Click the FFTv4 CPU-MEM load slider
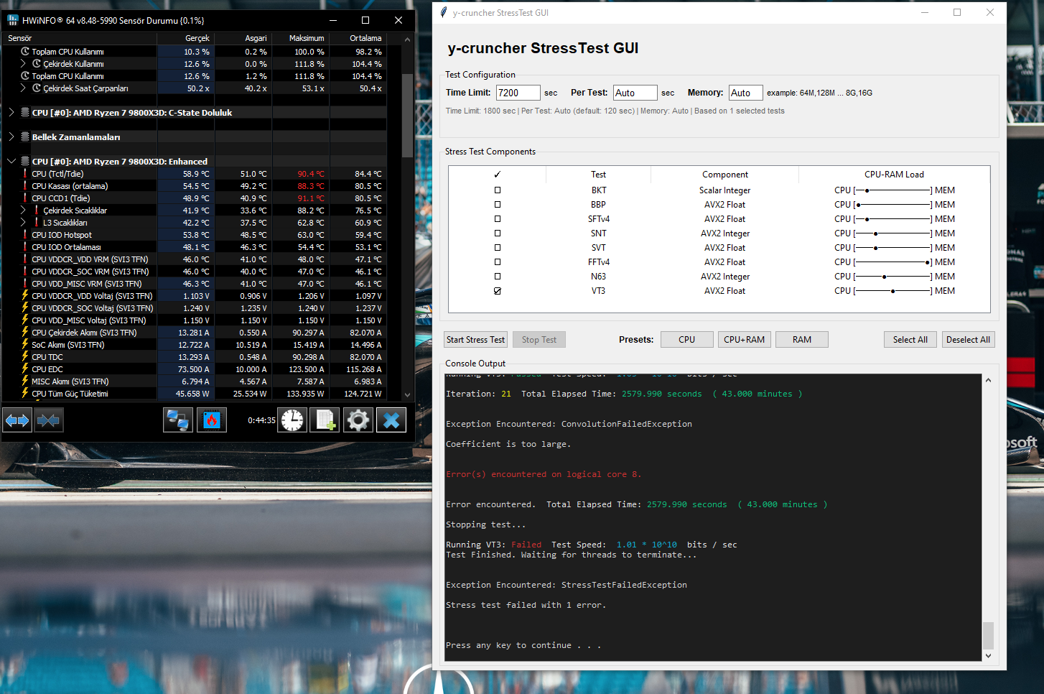The width and height of the screenshot is (1044, 694). coord(893,262)
